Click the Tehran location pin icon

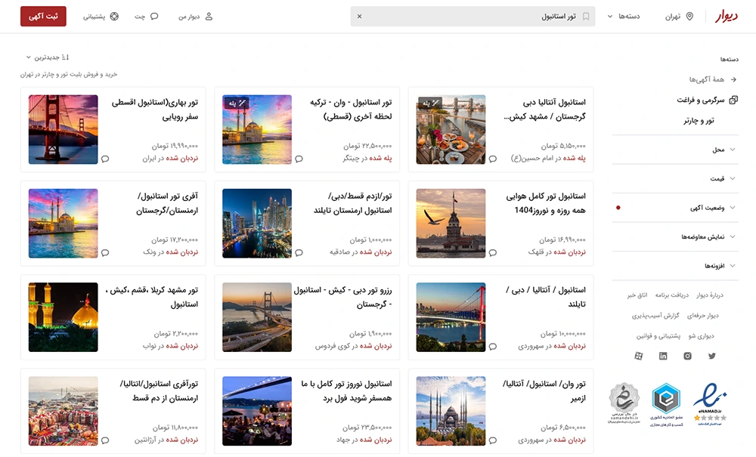tap(689, 17)
